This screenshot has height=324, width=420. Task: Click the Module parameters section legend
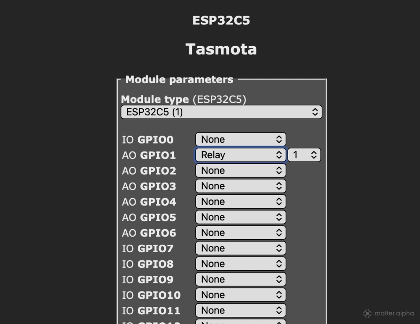[x=179, y=79]
